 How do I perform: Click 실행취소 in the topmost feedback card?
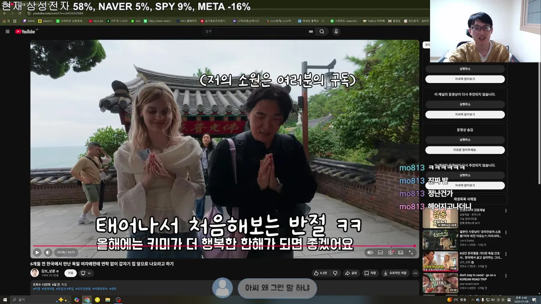465,69
